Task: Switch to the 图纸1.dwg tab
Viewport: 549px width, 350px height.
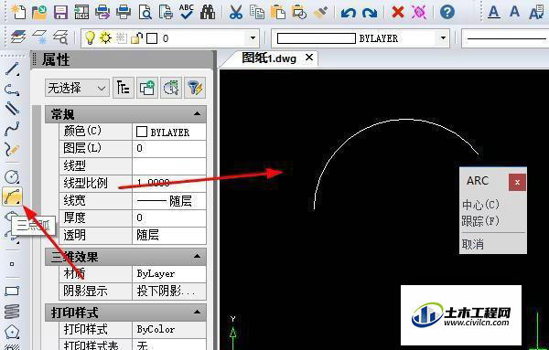Action: (x=269, y=58)
